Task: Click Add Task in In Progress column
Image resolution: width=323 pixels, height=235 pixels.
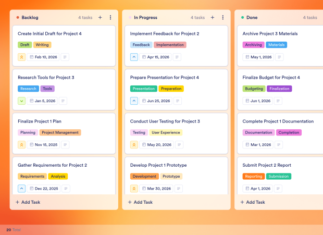Action: pos(140,202)
